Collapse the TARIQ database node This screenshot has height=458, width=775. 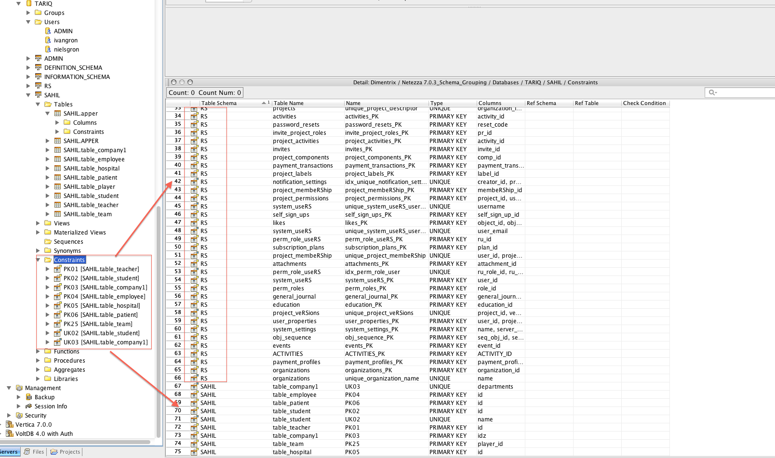point(18,3)
